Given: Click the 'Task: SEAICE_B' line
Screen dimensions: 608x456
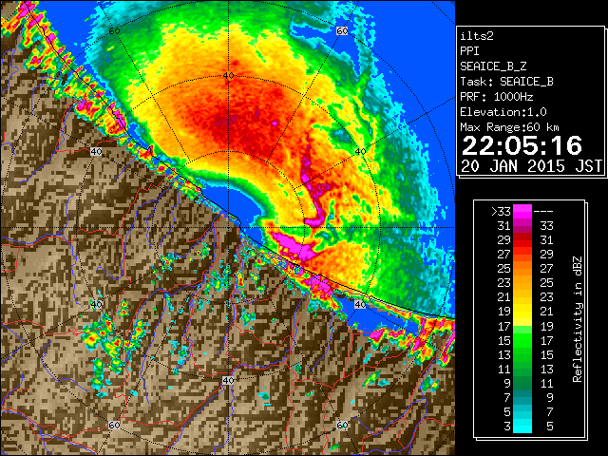Looking at the screenshot, I should coord(506,82).
